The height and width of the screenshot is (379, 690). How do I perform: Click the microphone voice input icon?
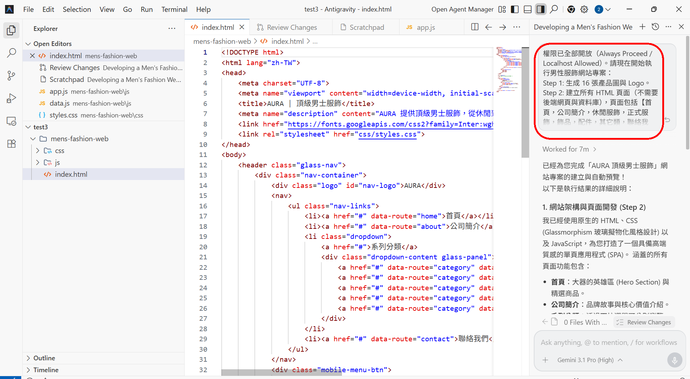tap(674, 360)
